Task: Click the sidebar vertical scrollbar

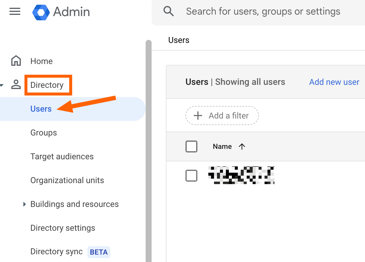Action: tap(148, 149)
